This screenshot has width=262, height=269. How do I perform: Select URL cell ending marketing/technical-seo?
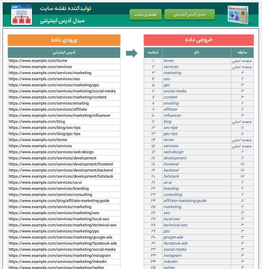(64, 225)
